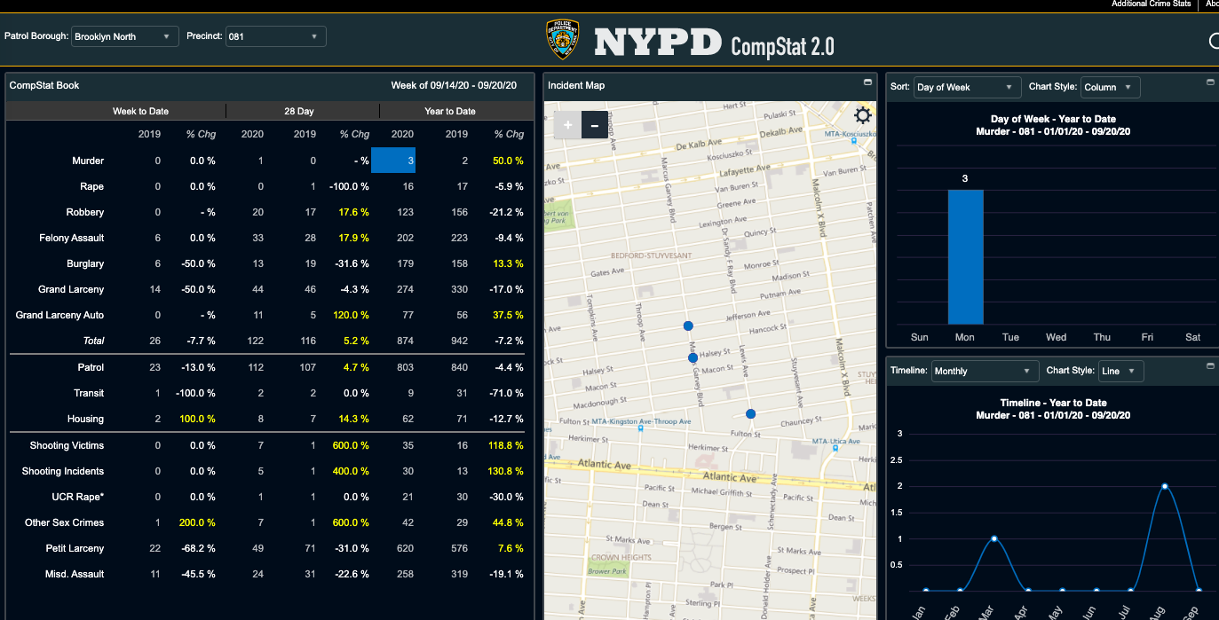This screenshot has height=620, width=1219.
Task: Select the Total row label
Action: click(93, 341)
